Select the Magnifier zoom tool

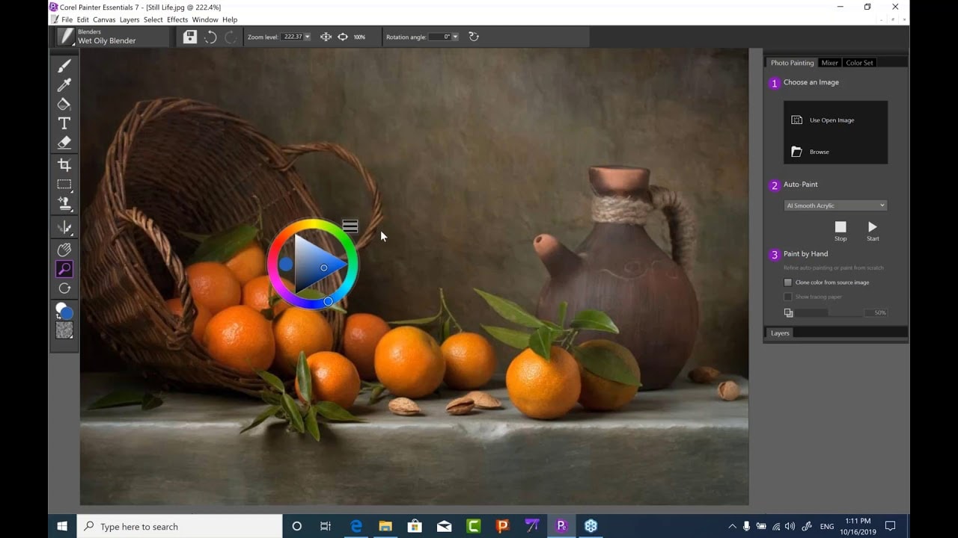coord(64,268)
